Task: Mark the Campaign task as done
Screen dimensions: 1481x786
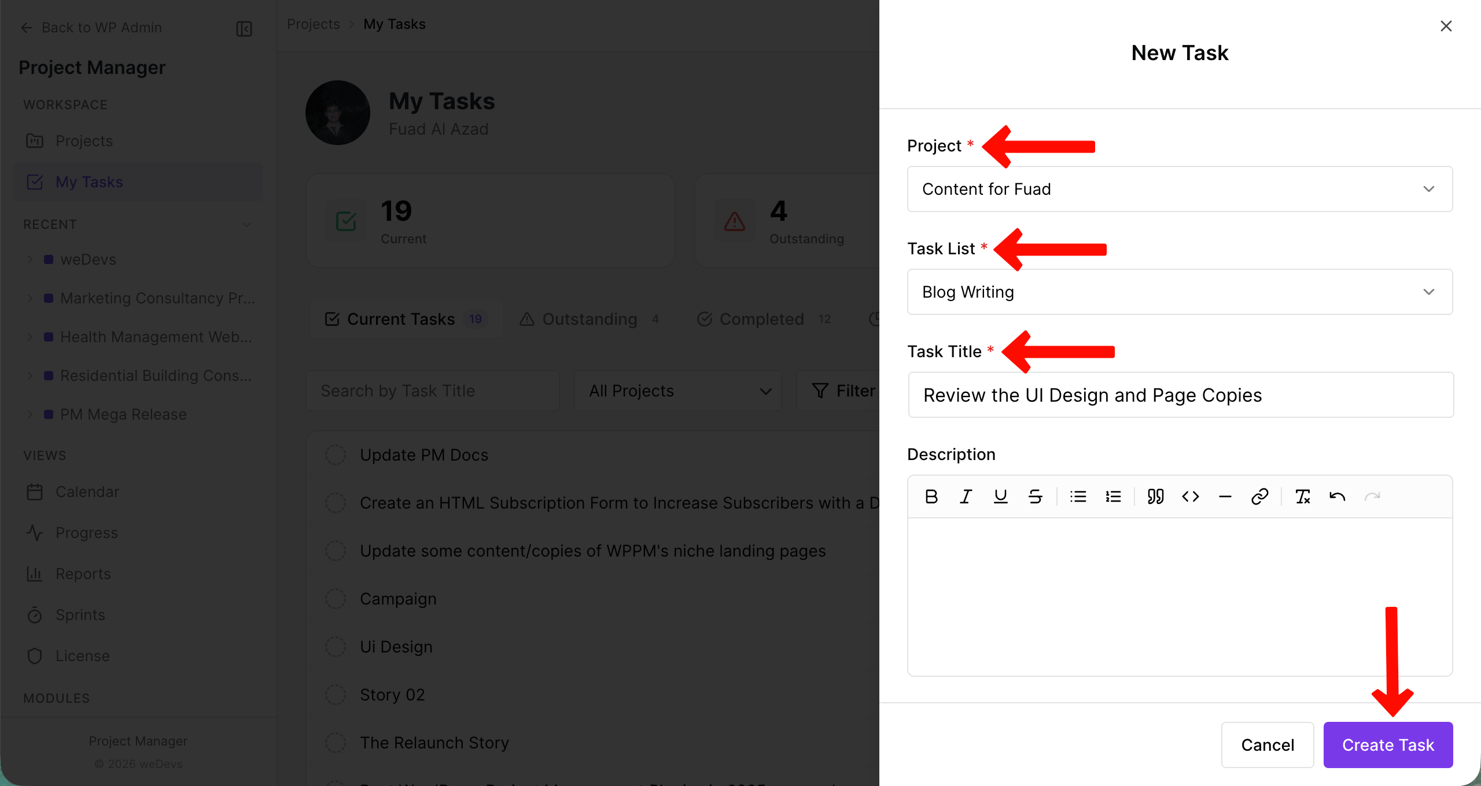Action: (x=336, y=598)
